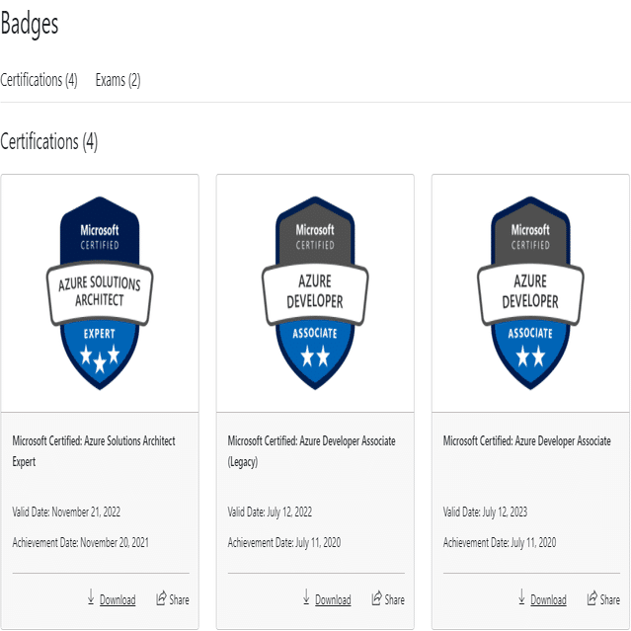The width and height of the screenshot is (631, 631).
Task: Click the share icon on Azure Solutions Architect card
Action: [161, 598]
